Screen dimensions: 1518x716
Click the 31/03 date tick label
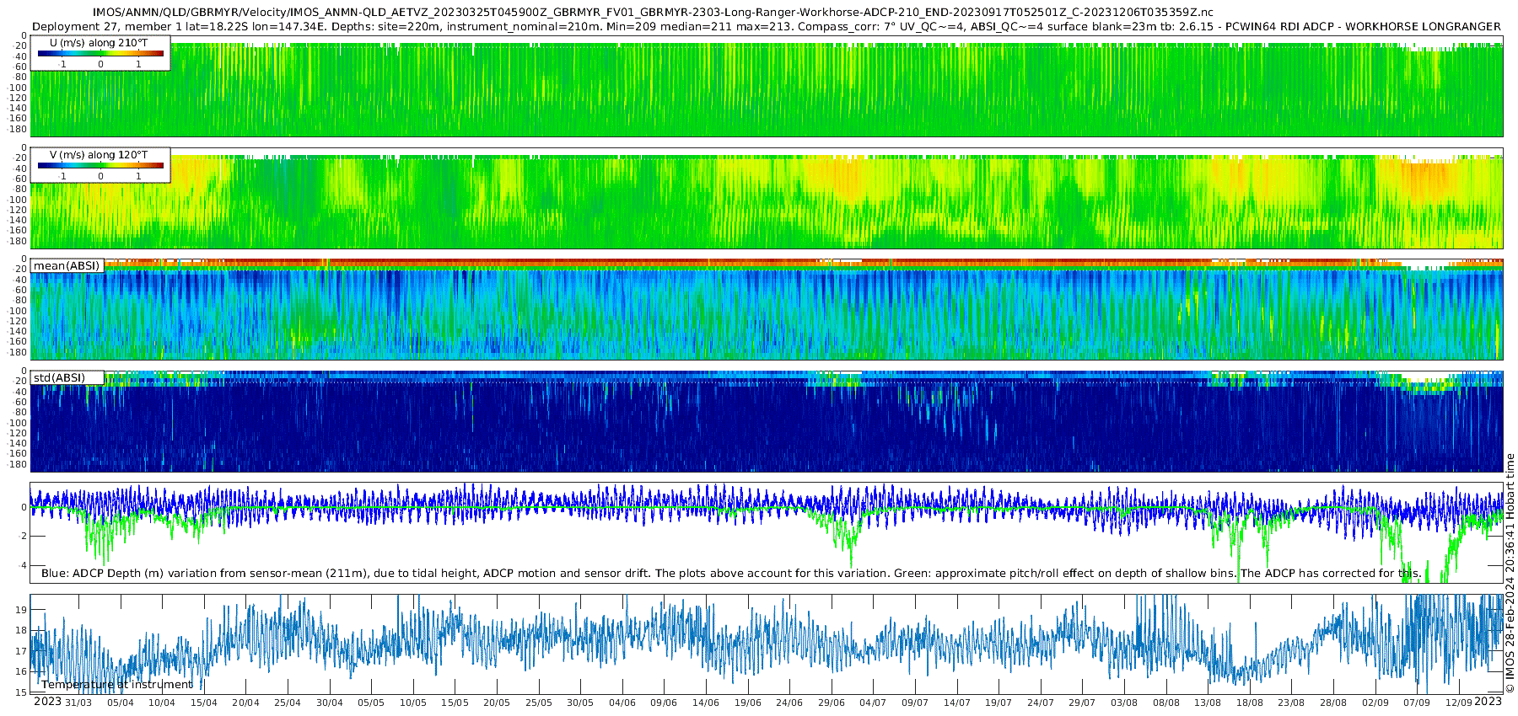78,703
